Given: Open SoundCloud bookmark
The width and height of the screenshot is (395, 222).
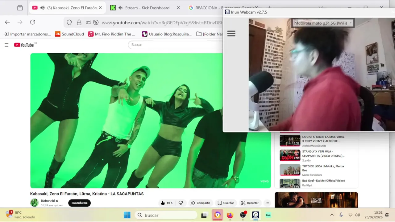Looking at the screenshot, I should coord(69,34).
